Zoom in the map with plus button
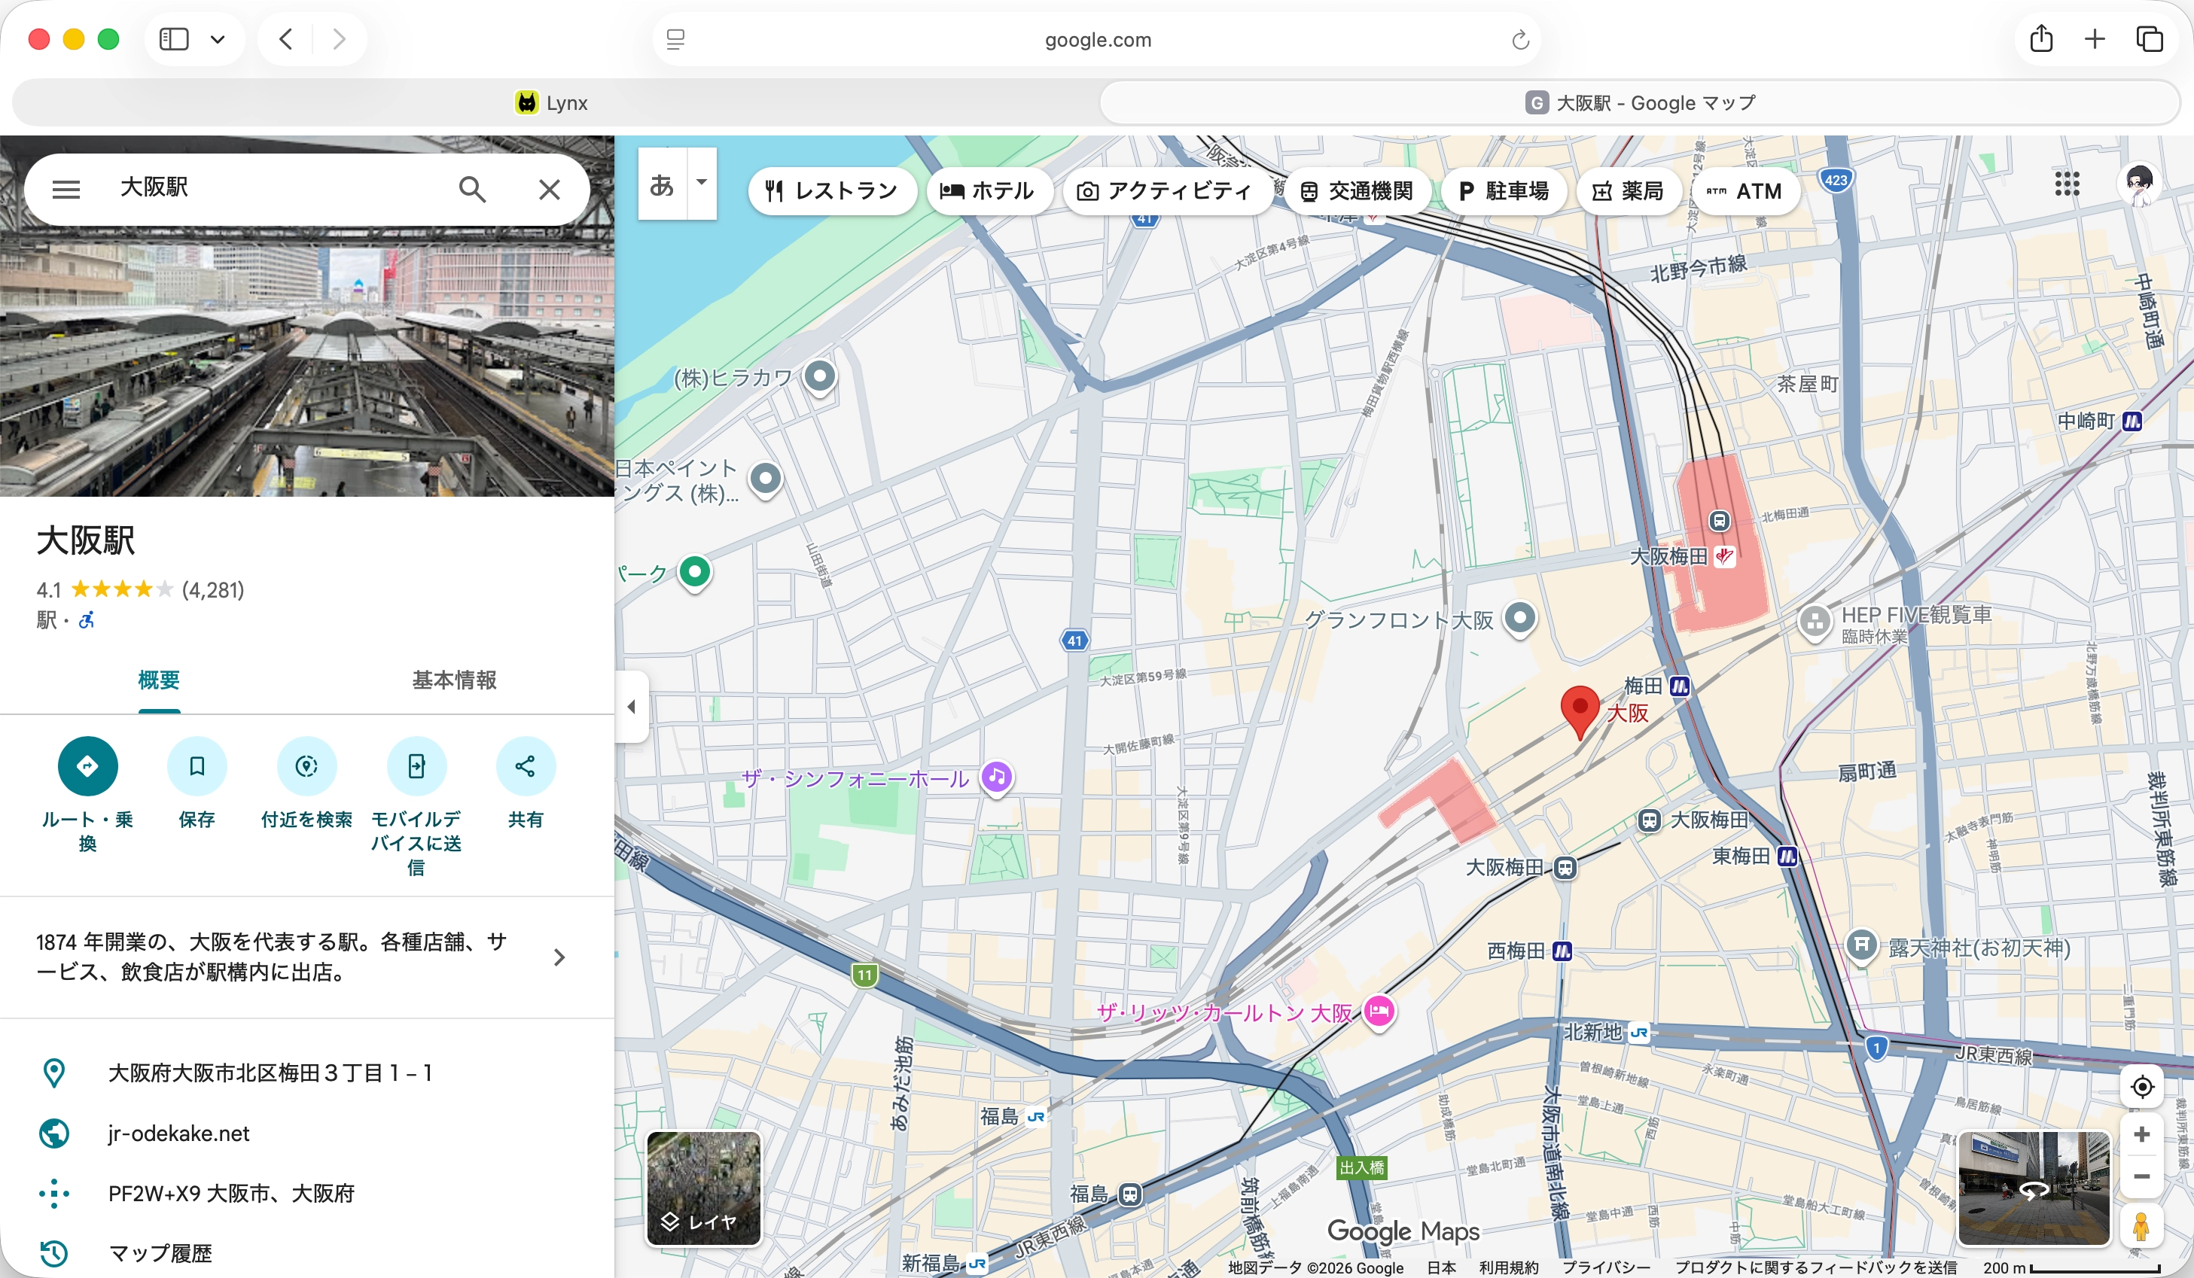The image size is (2194, 1278). (x=2142, y=1133)
